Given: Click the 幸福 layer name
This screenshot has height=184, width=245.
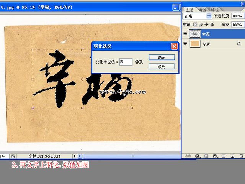Looking at the screenshot, I should pos(206,34).
